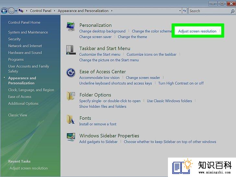Click Adjust screen resolution under Personalization
This screenshot has width=236, height=177.
point(197,31)
